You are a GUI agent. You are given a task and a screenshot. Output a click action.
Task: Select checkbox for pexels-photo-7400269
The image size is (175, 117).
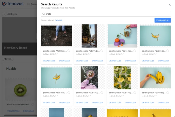click(69, 51)
